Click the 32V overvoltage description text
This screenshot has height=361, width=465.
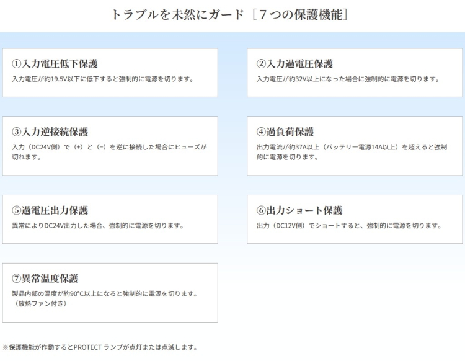point(348,79)
